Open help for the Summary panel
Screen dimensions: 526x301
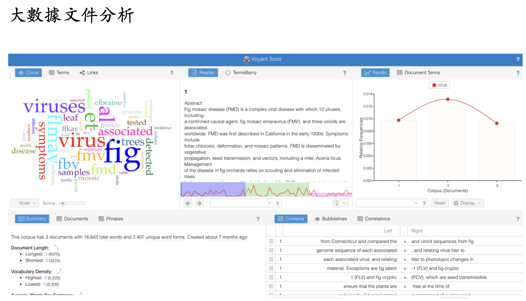(258, 219)
